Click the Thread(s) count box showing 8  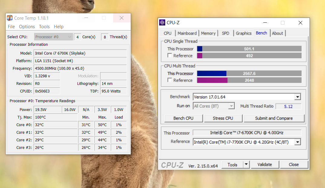click(105, 37)
